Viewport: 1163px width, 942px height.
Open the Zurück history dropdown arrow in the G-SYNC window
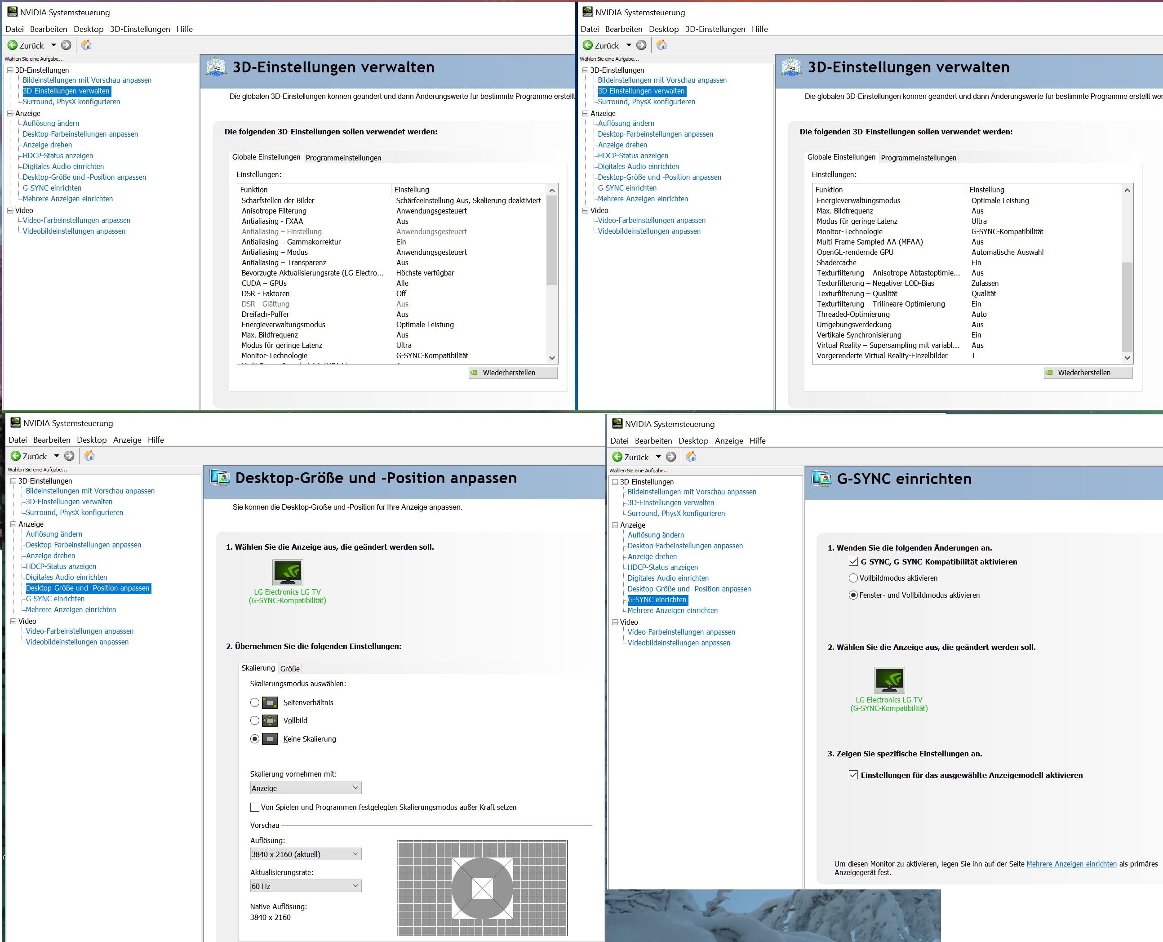tap(658, 457)
